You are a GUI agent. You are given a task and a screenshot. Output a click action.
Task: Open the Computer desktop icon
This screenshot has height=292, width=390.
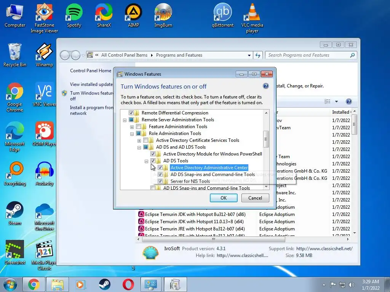click(15, 15)
